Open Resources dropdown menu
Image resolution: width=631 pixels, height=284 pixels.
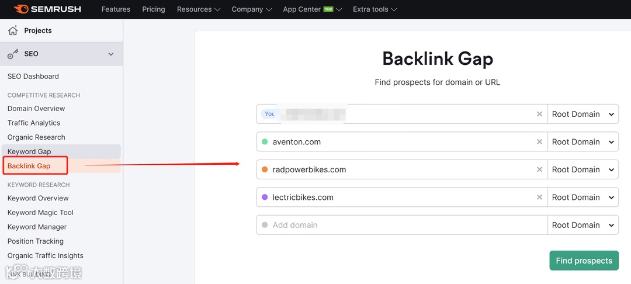[199, 9]
